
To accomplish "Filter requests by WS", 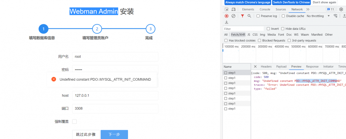I will coord(296,34).
